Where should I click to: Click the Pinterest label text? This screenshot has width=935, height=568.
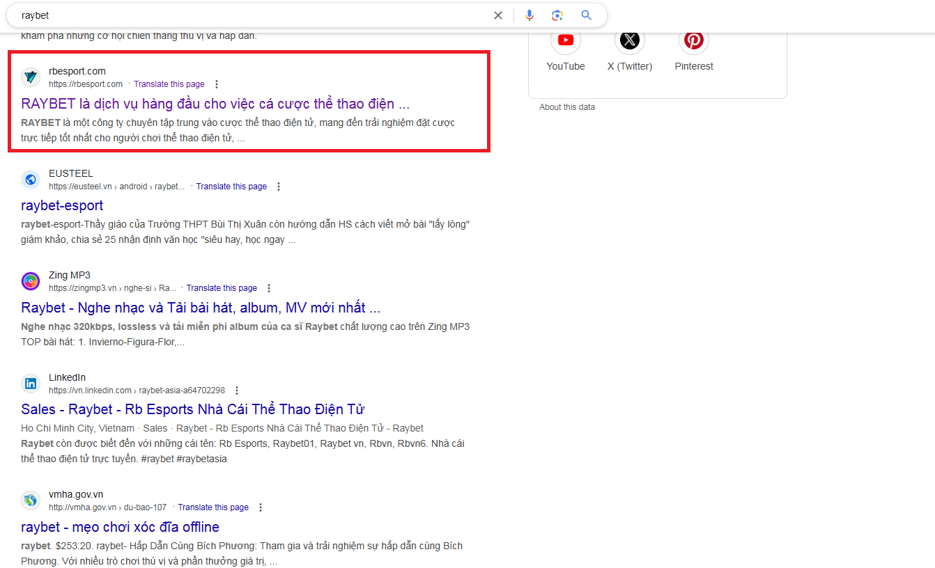694,66
